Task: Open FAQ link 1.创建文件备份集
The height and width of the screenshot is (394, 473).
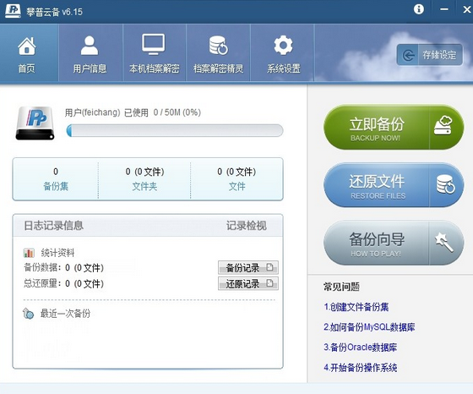Action: 356,307
